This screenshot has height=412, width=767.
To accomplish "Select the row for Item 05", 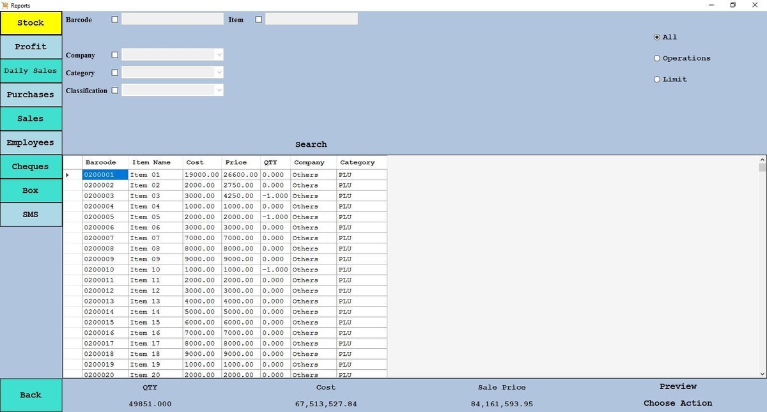I will coord(145,217).
